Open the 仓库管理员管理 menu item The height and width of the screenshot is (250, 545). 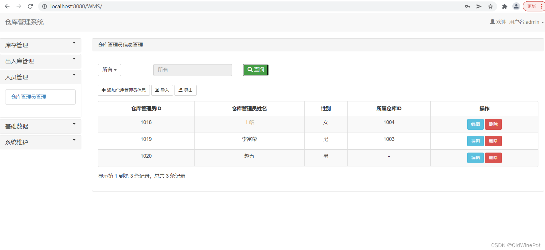coord(40,97)
